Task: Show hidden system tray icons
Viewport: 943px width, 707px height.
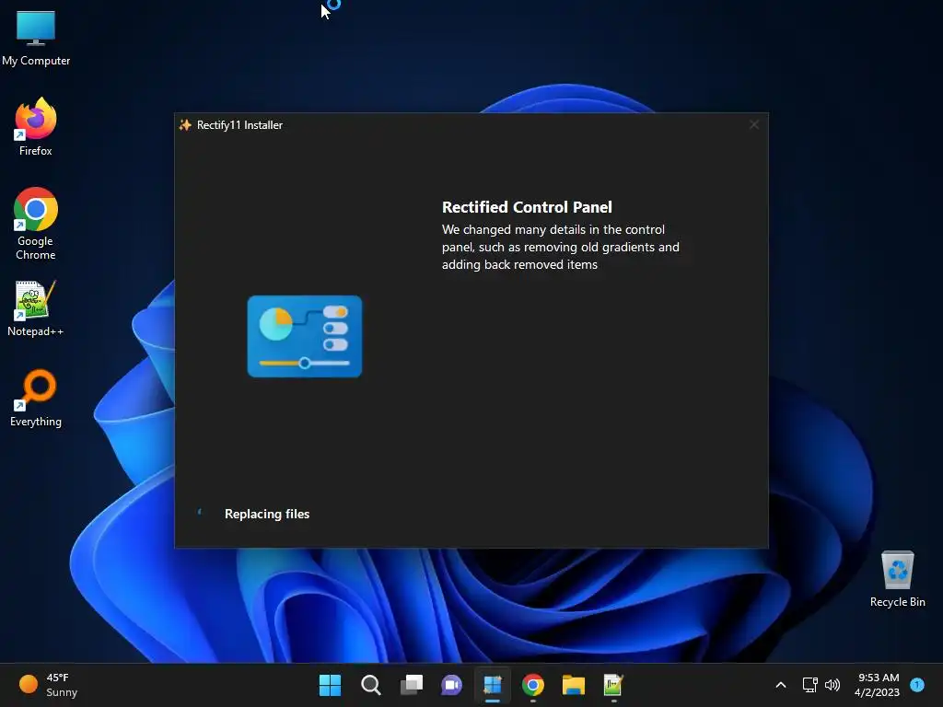Action: (x=781, y=685)
